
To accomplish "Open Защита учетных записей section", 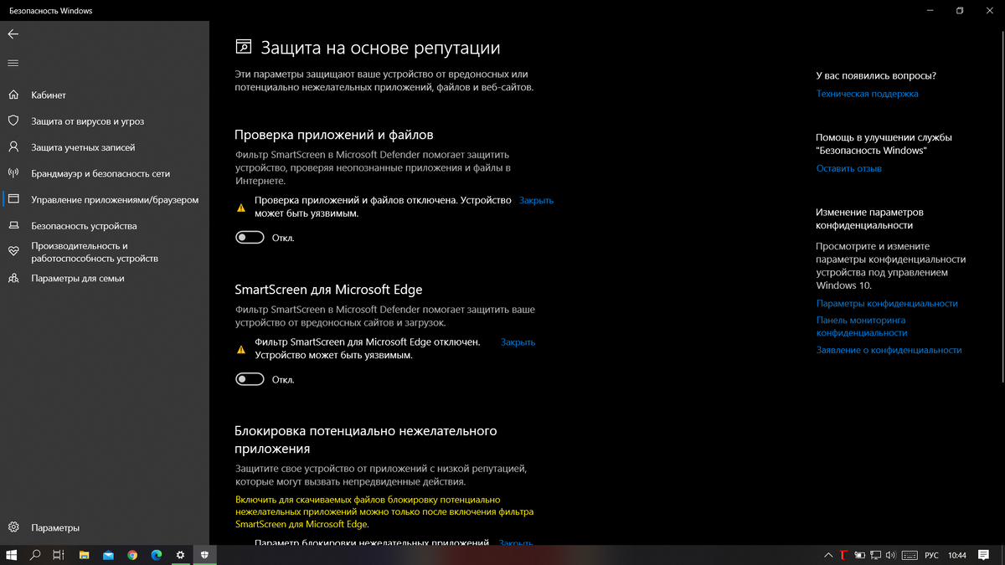I will (105, 147).
